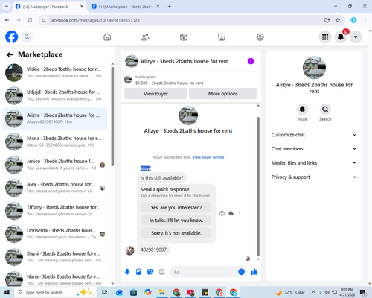Open the Facebook Home icon
Screen dimensions: 372x298
point(107,37)
